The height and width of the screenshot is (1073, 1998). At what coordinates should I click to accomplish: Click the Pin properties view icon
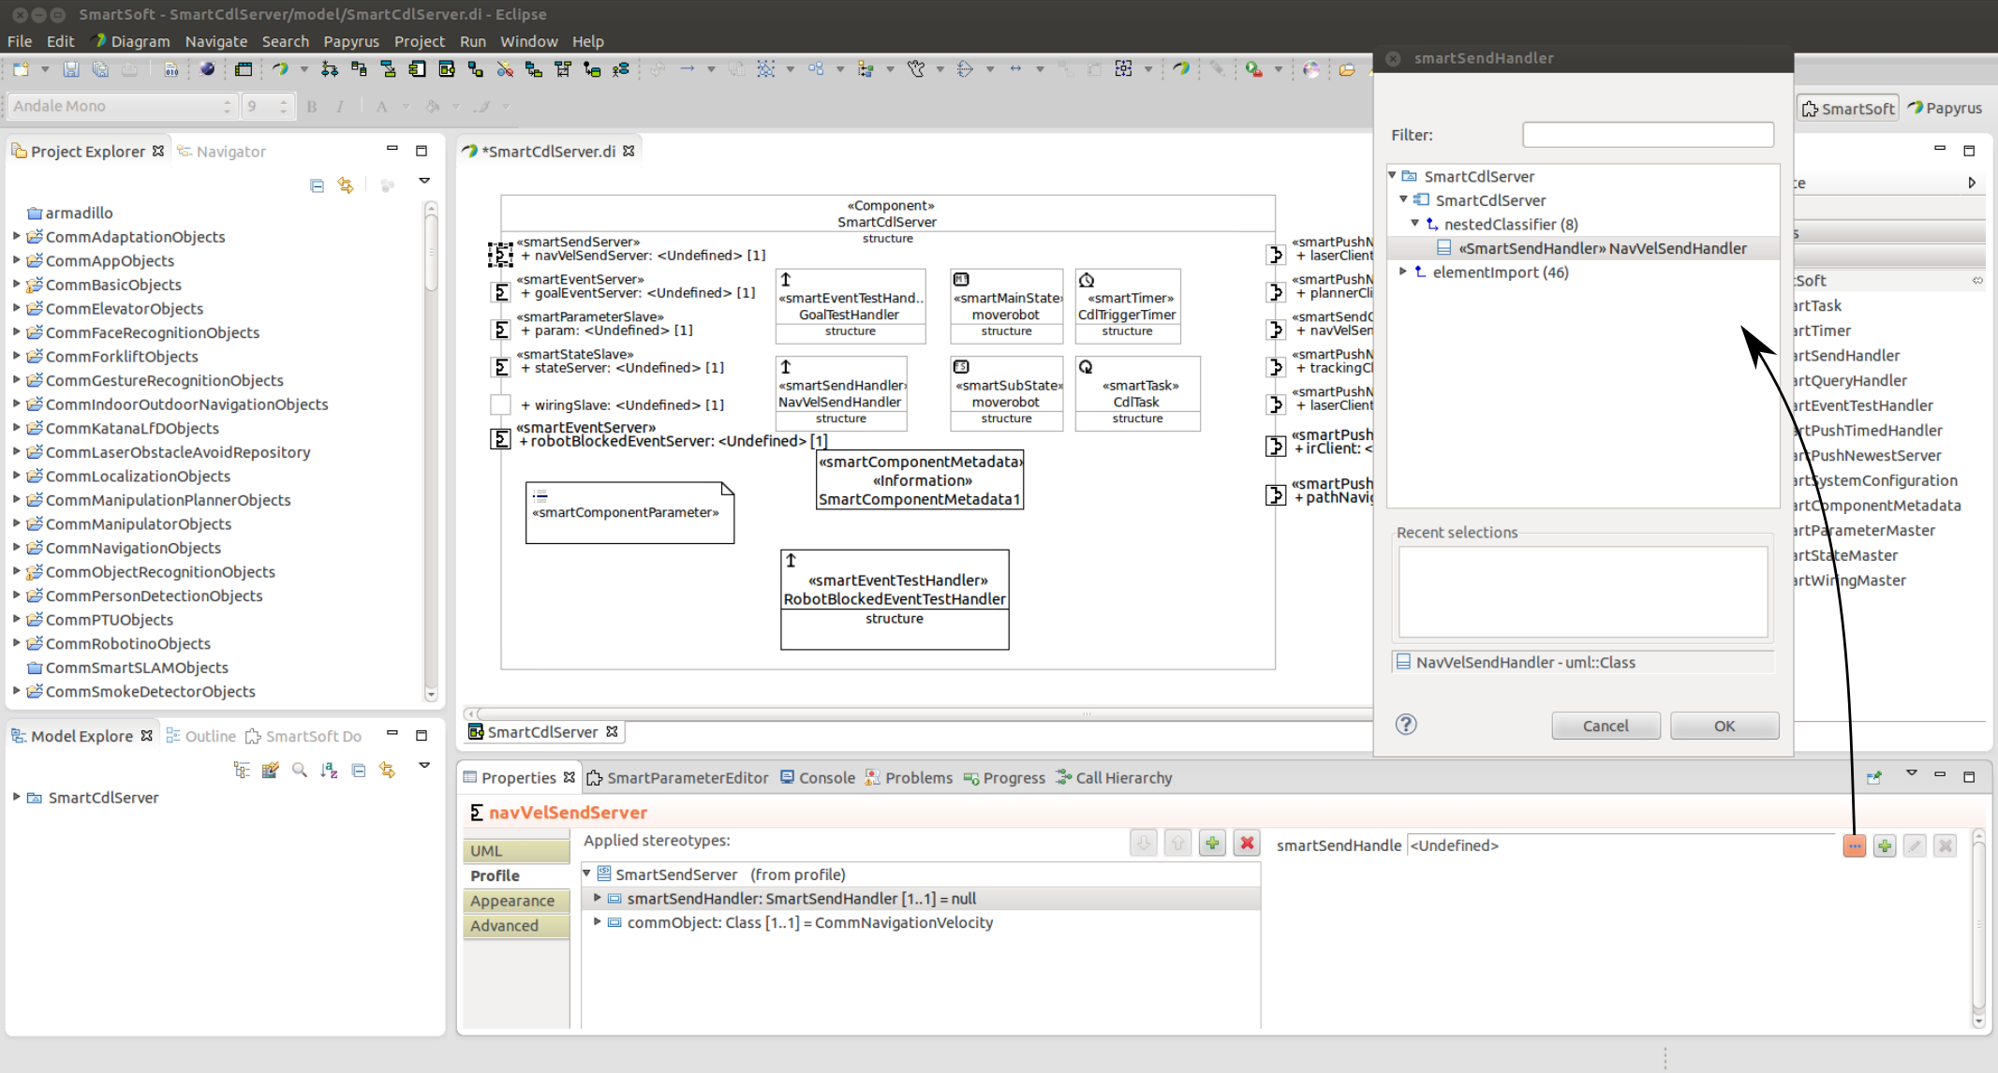click(1874, 777)
